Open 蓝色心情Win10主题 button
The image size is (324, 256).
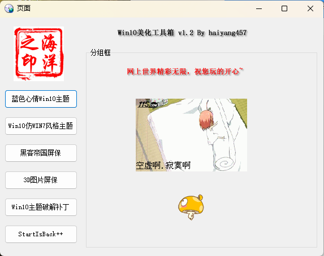(x=41, y=99)
